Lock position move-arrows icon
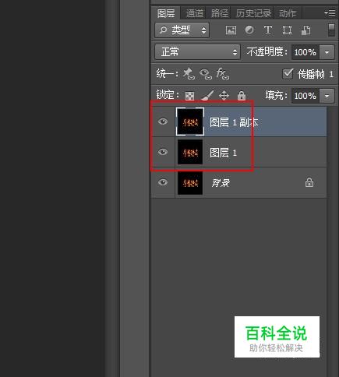This screenshot has width=339, height=377. (224, 96)
